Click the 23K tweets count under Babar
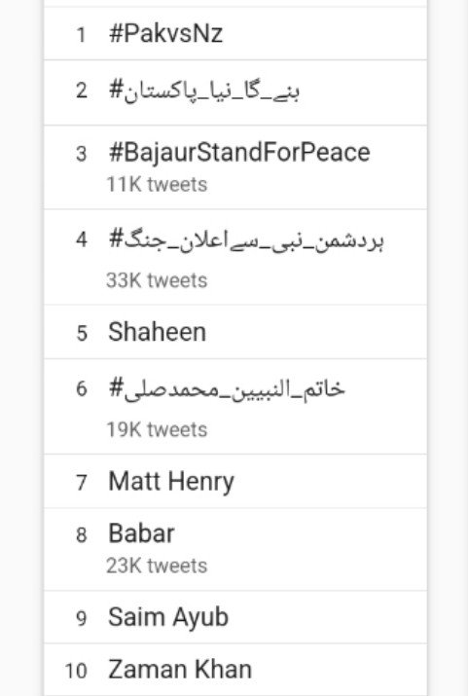468x696 pixels. pyautogui.click(x=157, y=566)
